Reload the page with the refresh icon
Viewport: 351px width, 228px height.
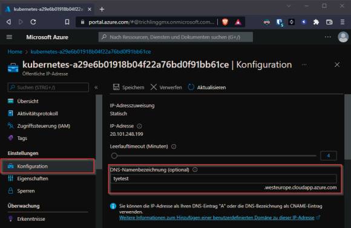(33, 22)
